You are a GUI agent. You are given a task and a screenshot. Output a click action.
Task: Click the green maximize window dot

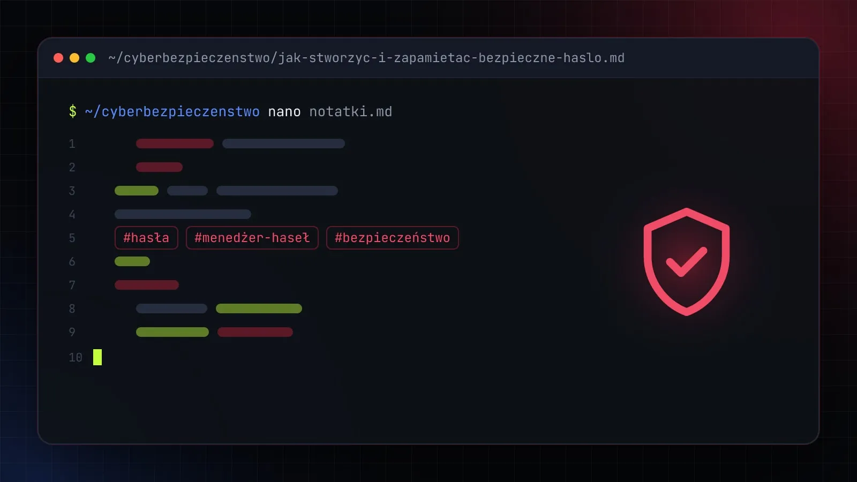(x=91, y=58)
